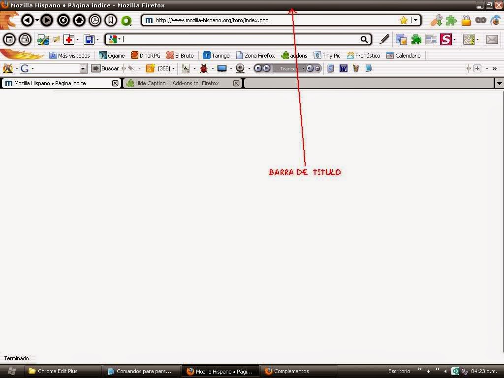Mute the Trance radio stream volume

311,68
